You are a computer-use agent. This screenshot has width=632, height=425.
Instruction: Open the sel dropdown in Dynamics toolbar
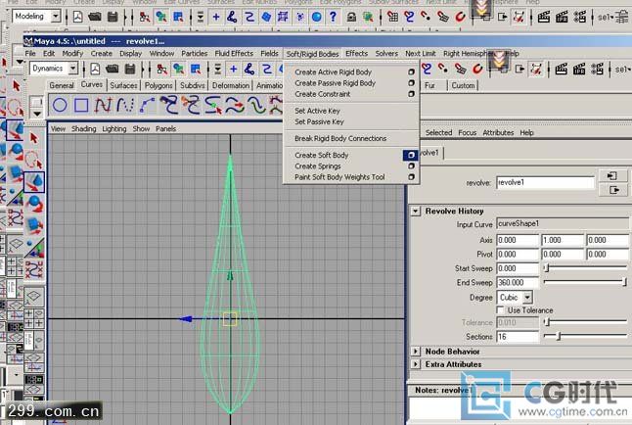[623, 70]
